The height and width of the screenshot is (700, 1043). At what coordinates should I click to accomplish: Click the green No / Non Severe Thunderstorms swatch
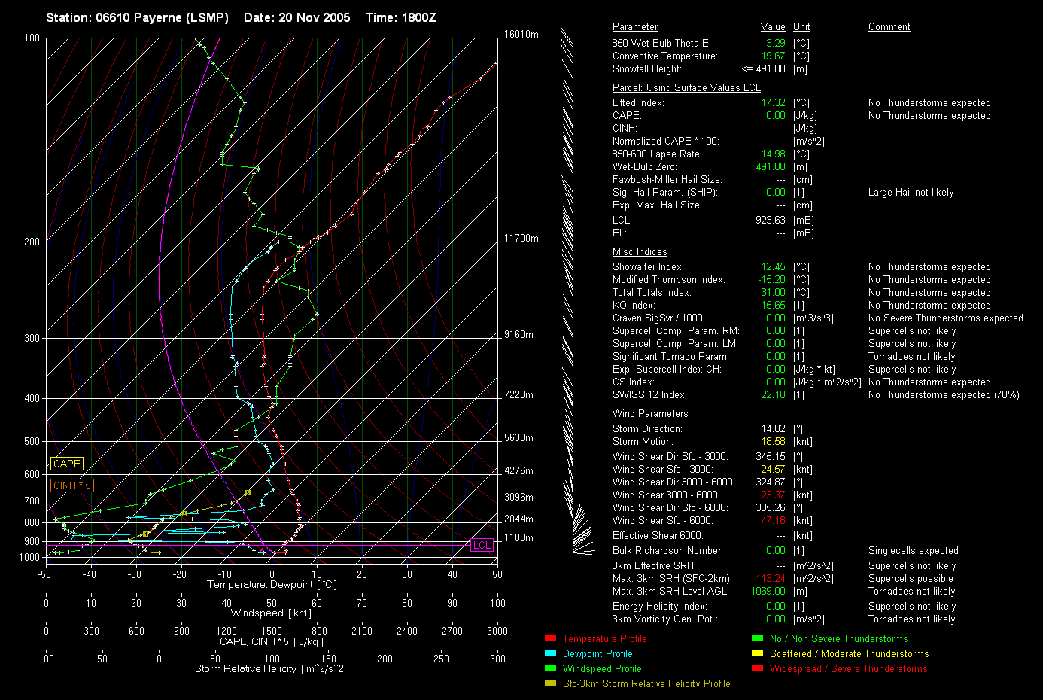[757, 638]
